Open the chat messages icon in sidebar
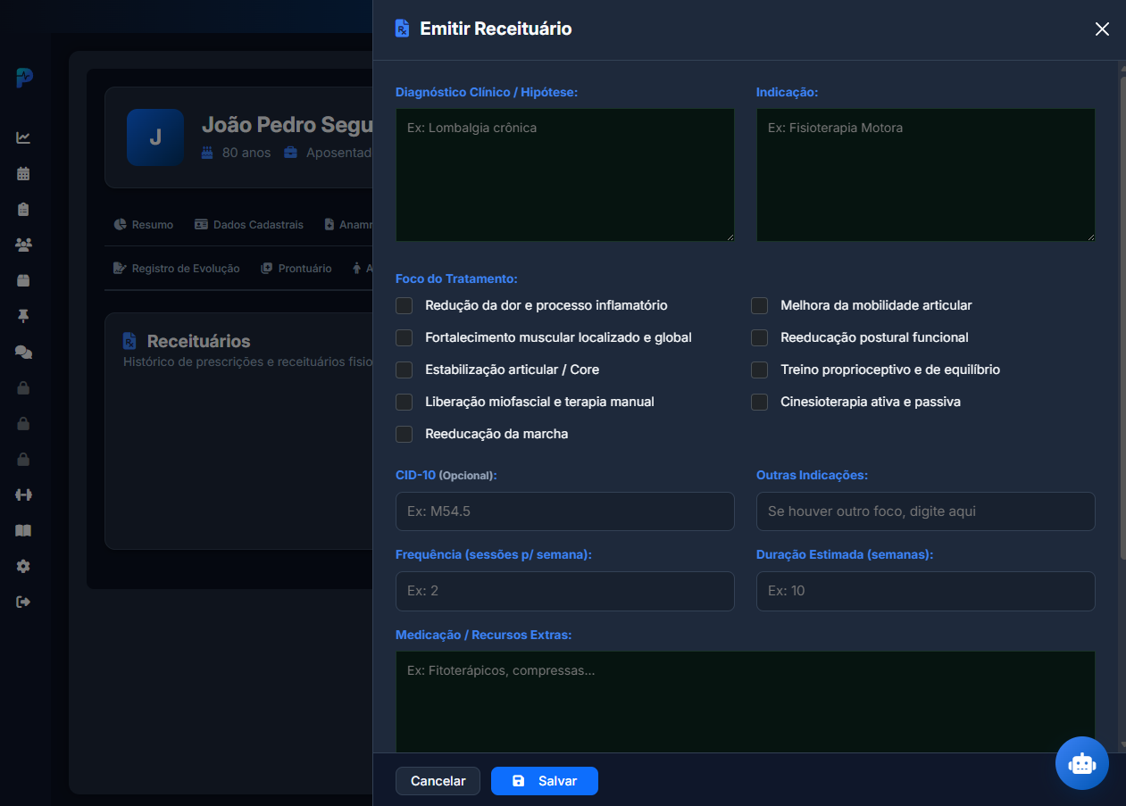This screenshot has height=806, width=1126. point(23,352)
